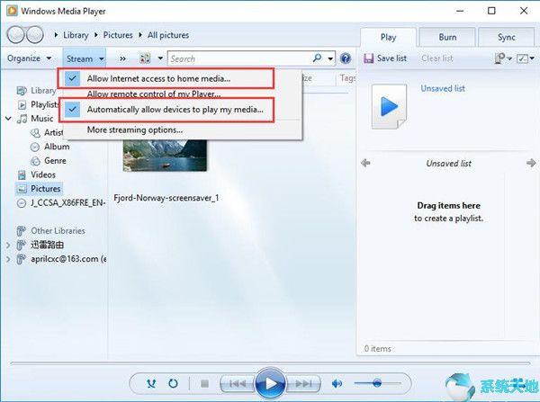
Task: Turn shuffle on
Action: [x=151, y=383]
